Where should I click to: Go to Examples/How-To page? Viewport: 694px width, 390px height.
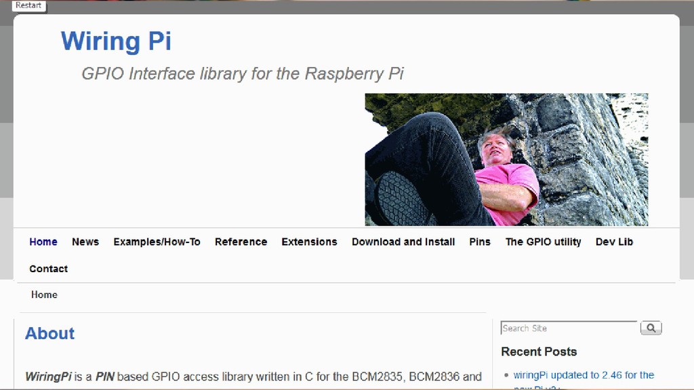pyautogui.click(x=157, y=242)
